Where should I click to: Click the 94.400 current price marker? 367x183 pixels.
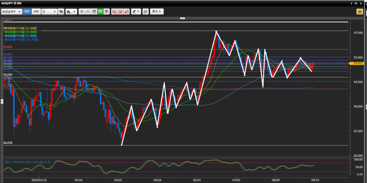[x=358, y=63]
